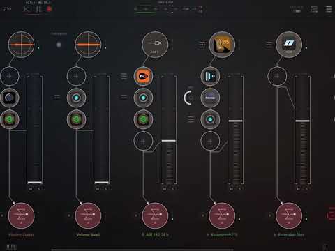Open the dark sphere plugin in first channel
The width and height of the screenshot is (335, 251).
9,98
